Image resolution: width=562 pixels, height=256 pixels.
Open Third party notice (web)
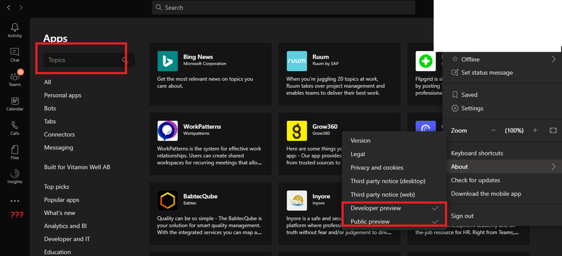click(394, 195)
